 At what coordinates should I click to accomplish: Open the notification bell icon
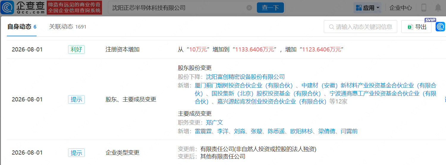tap(438, 8)
